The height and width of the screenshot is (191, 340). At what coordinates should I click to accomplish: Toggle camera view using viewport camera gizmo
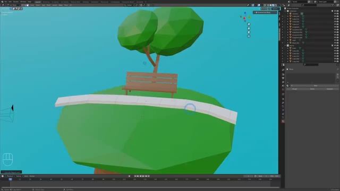pos(249,32)
